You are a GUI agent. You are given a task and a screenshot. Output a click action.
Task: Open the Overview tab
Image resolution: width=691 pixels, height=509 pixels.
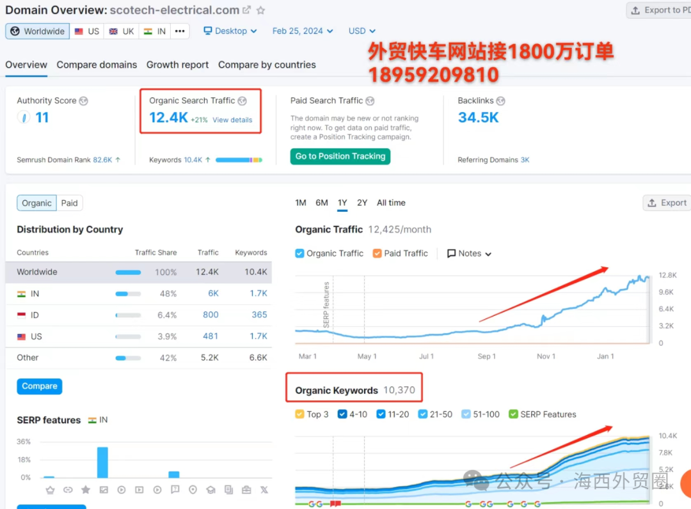(x=26, y=65)
